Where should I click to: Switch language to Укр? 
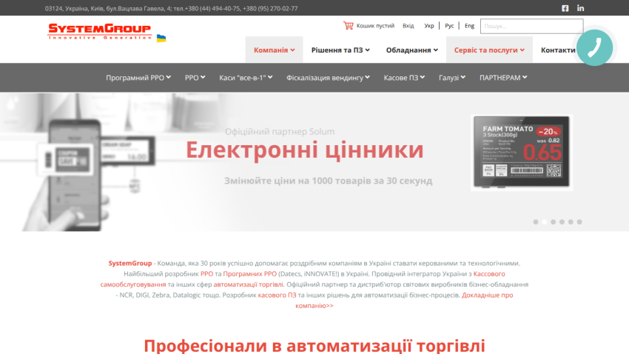click(x=428, y=26)
